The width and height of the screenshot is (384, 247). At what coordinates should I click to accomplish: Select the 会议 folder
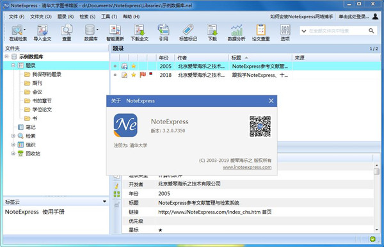click(37, 92)
